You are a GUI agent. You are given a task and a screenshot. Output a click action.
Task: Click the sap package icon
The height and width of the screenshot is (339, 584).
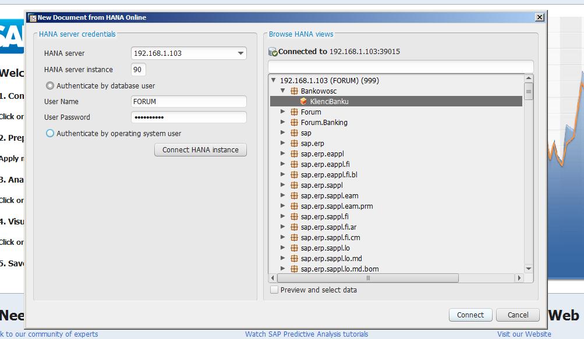click(294, 133)
